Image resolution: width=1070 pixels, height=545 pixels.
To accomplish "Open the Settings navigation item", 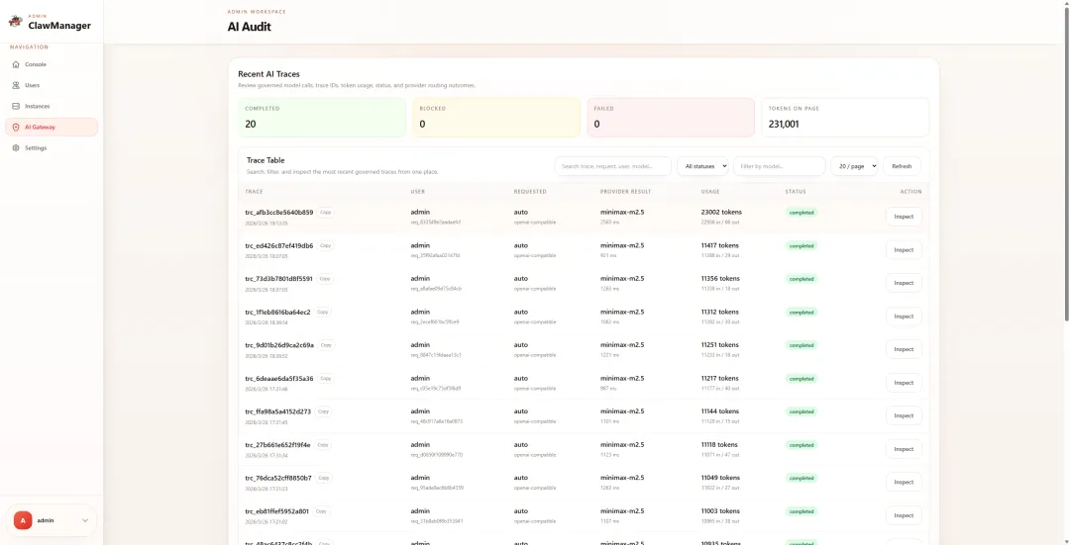I will [x=52, y=147].
